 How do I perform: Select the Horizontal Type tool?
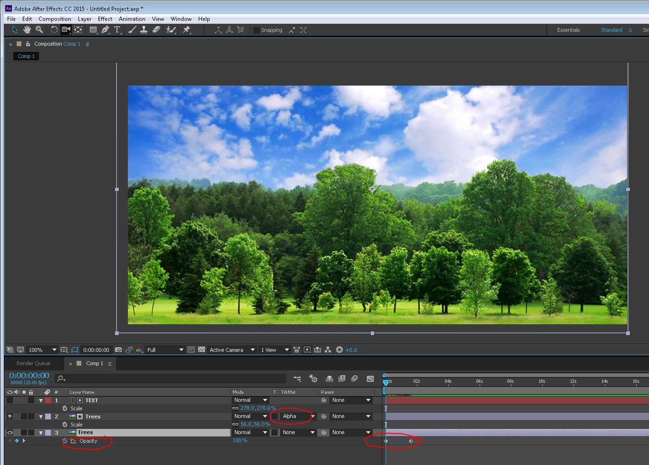point(117,29)
